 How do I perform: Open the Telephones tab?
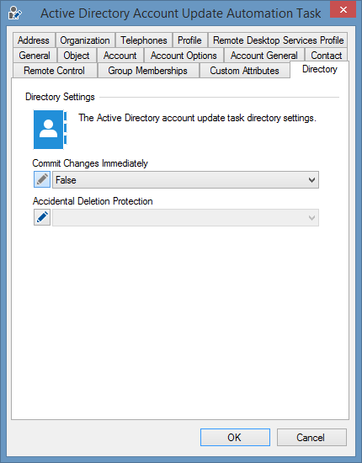coord(144,40)
